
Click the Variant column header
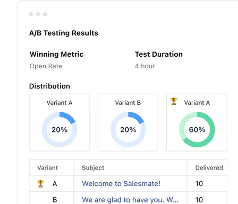point(47,167)
